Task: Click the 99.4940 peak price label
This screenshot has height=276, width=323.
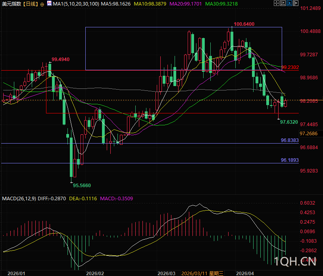Action: [61, 59]
